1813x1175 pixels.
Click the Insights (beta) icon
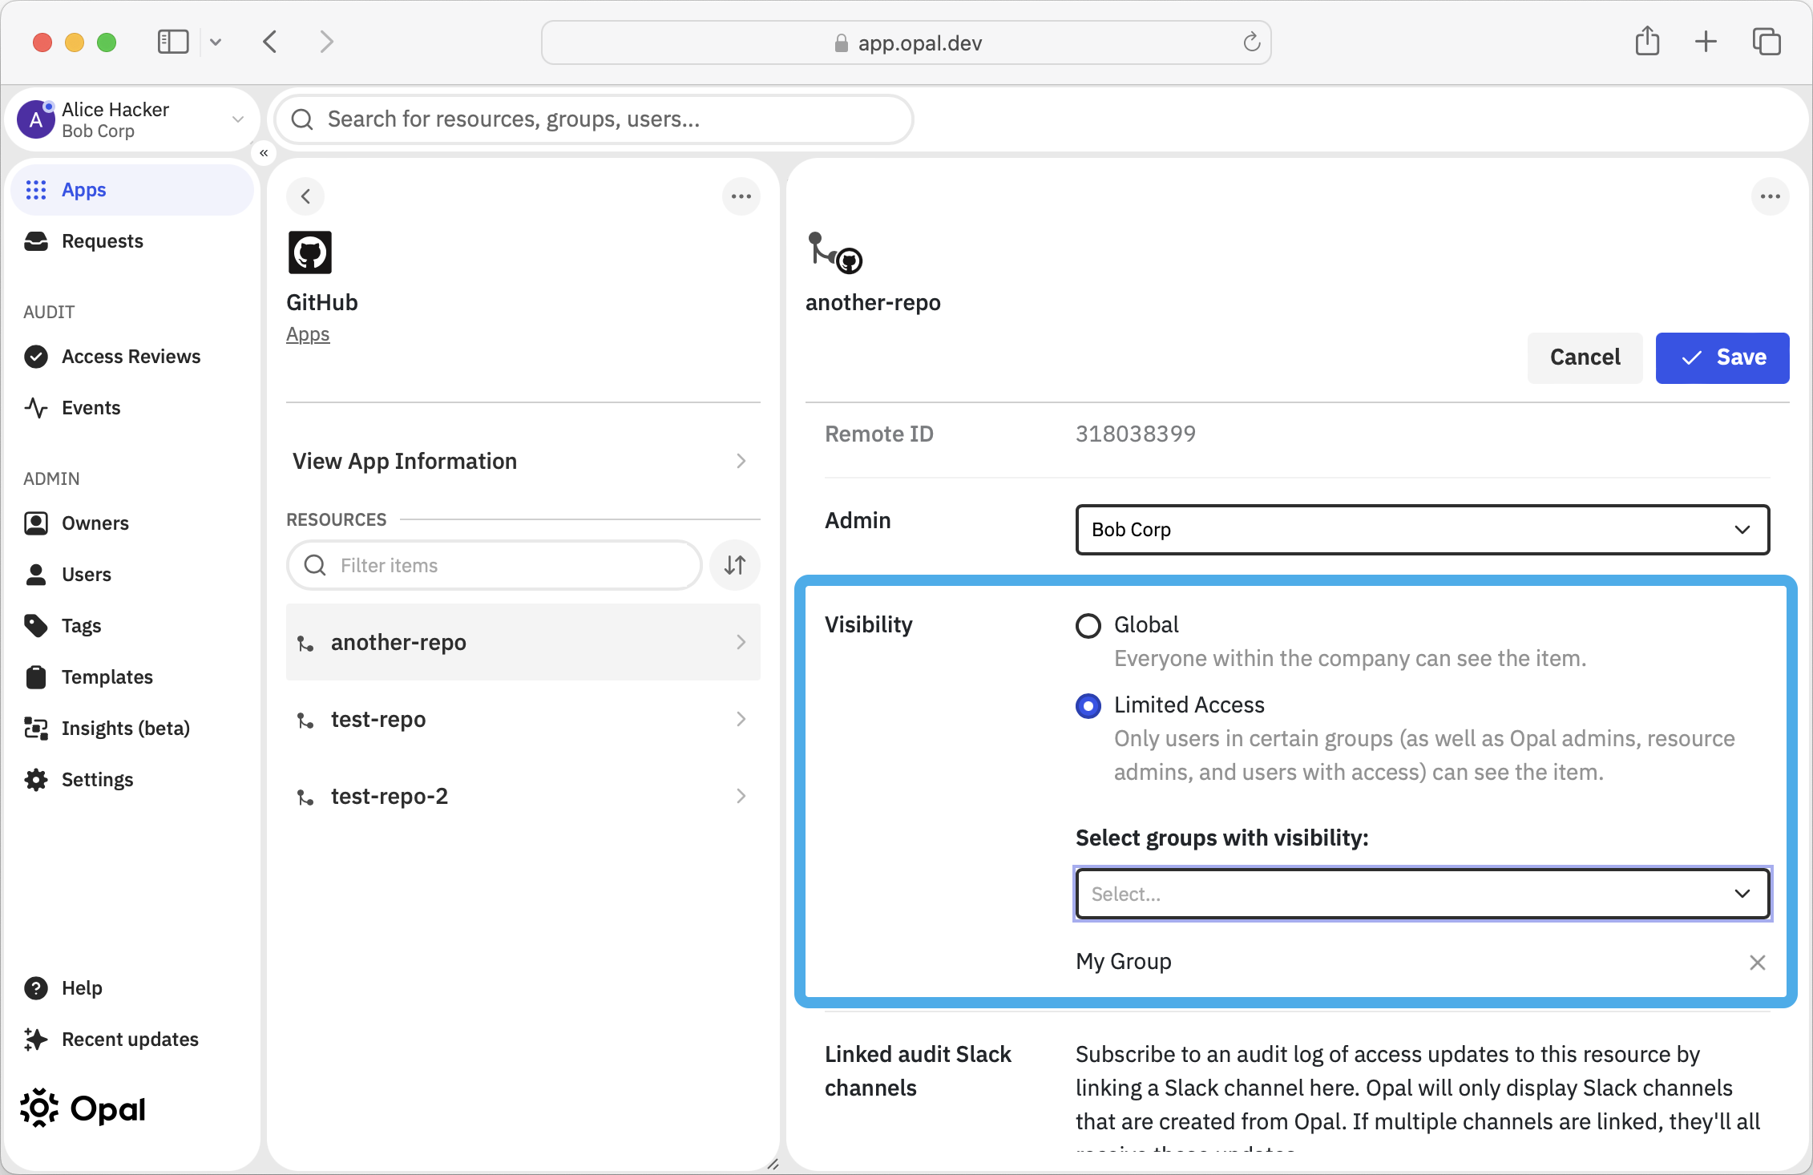tap(36, 729)
